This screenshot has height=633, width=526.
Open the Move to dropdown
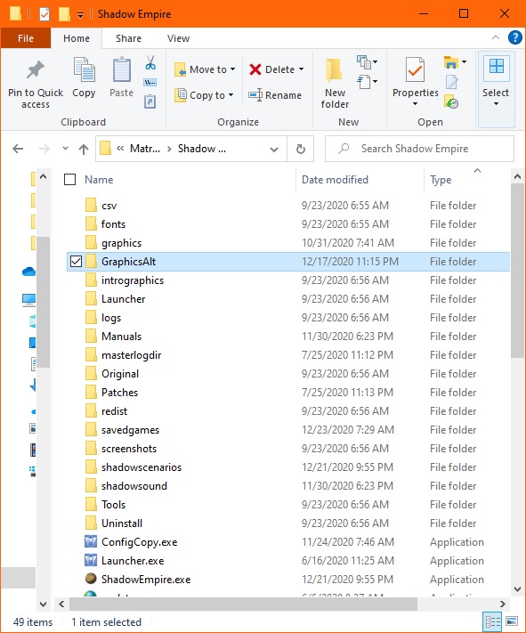(205, 69)
